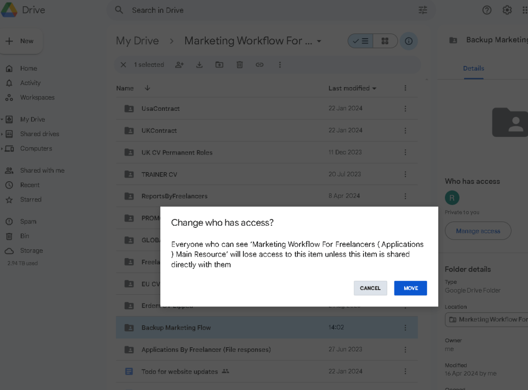Switch to grid layout view

coord(385,41)
